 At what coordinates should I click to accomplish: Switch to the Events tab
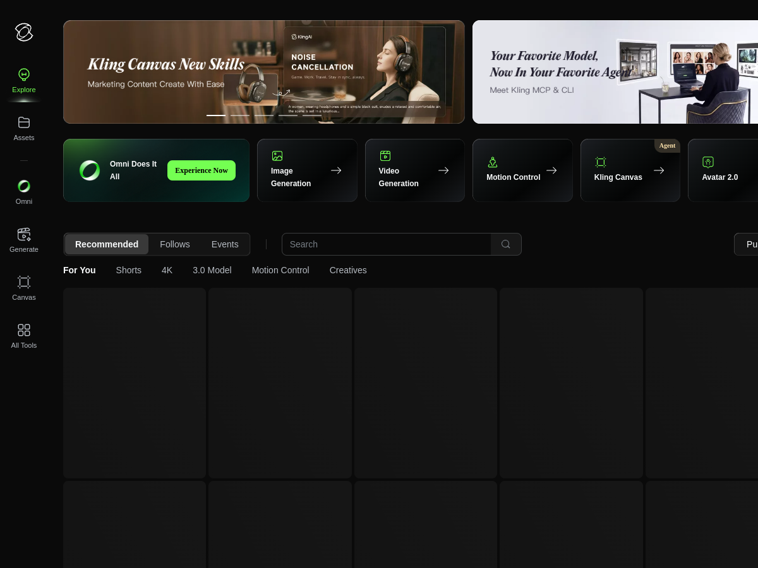pos(225,244)
